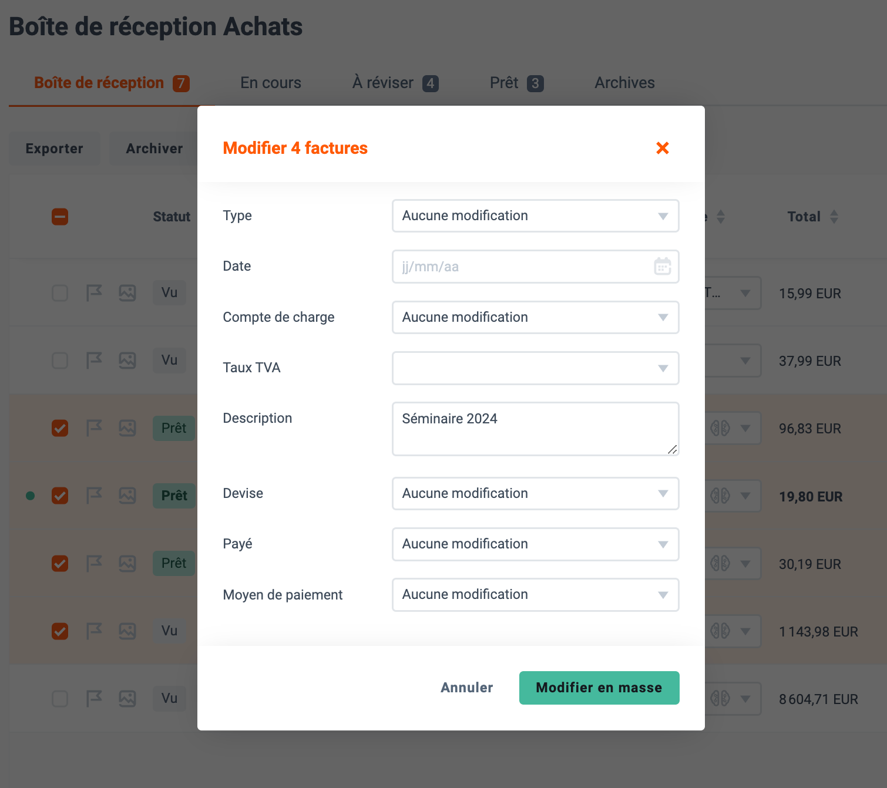This screenshot has height=788, width=887.
Task: Open the Payé dropdown
Action: pyautogui.click(x=536, y=544)
